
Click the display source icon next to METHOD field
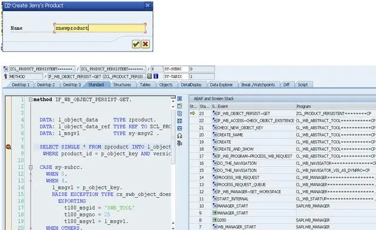[x=149, y=76]
